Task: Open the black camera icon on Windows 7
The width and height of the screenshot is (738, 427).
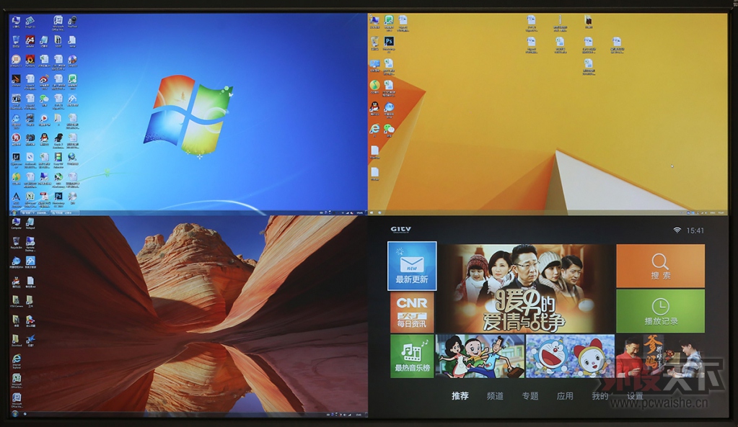Action: tap(30, 137)
